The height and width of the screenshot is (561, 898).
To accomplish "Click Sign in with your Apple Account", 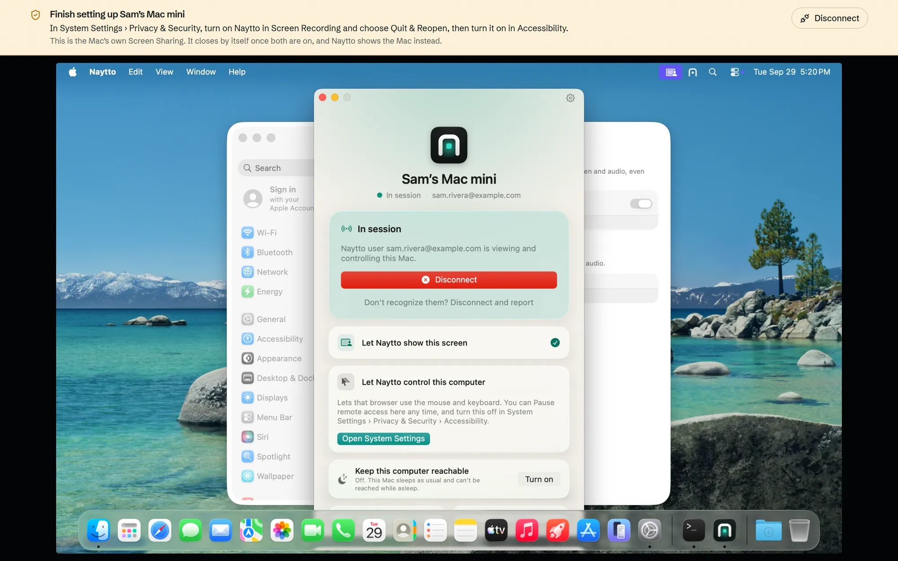I will click(278, 198).
